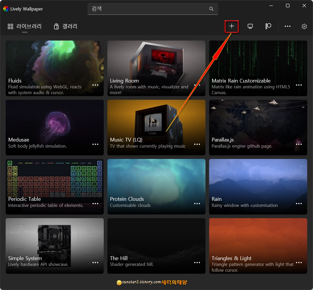Click 'Lively hardware API showcase.' text
The height and width of the screenshot is (290, 313).
point(38,264)
